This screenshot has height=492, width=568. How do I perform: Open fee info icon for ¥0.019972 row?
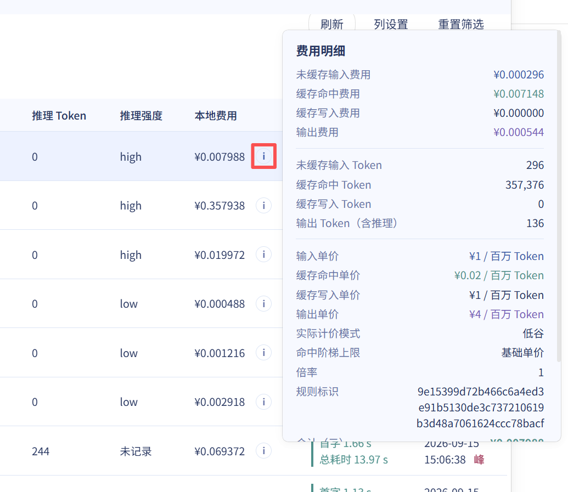point(264,255)
